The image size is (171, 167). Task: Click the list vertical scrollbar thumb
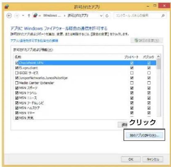point(158,64)
